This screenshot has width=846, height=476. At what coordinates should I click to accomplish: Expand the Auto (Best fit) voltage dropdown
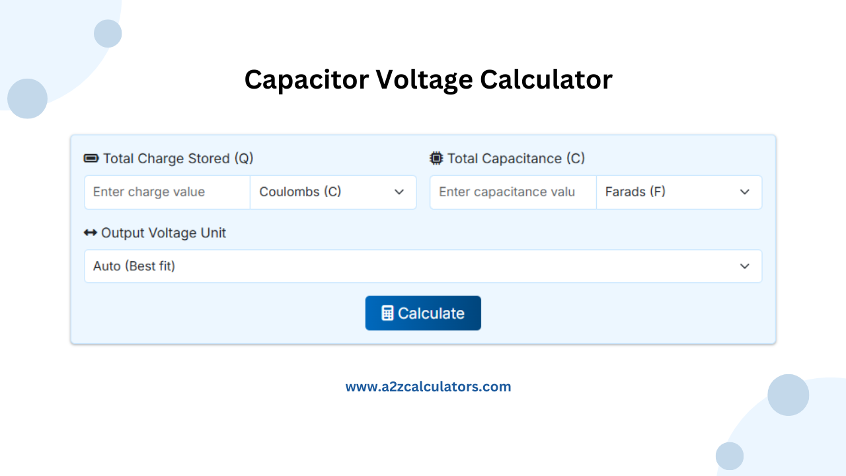pyautogui.click(x=423, y=266)
